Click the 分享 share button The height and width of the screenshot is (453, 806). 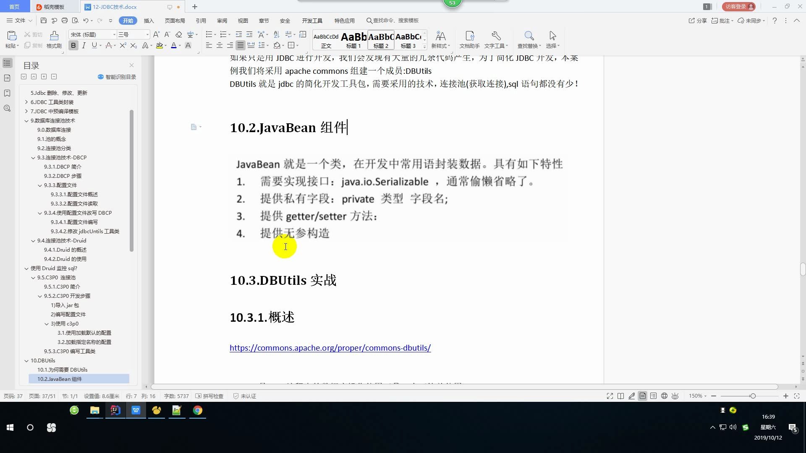[x=698, y=21]
